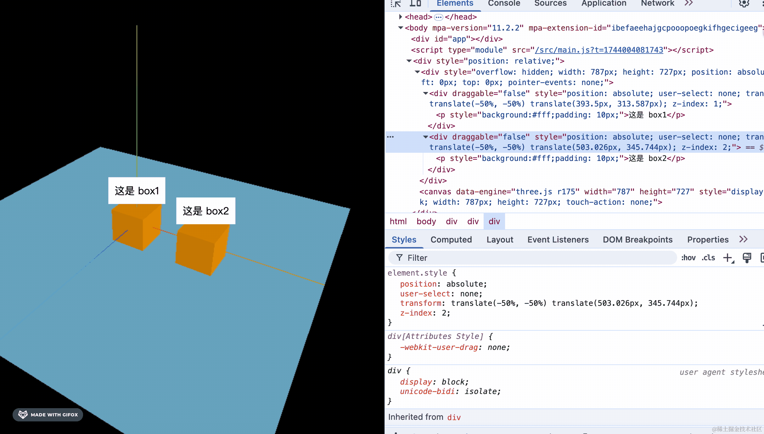This screenshot has width=764, height=434.
Task: Select the box1 paragraph element row
Action: click(560, 115)
